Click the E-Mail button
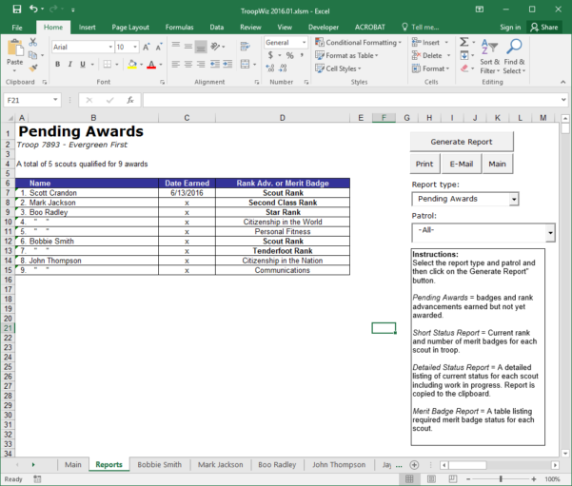The width and height of the screenshot is (572, 486). point(461,164)
